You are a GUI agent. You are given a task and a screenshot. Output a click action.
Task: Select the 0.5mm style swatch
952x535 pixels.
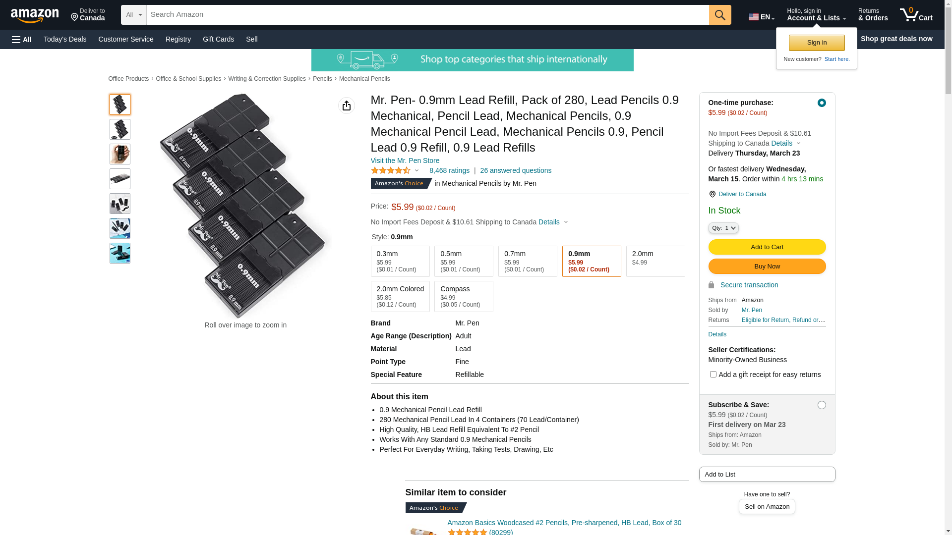[464, 261]
